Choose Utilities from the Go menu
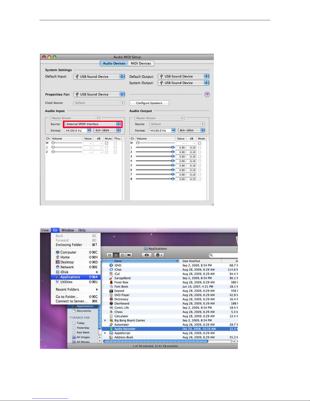 [x=76, y=282]
